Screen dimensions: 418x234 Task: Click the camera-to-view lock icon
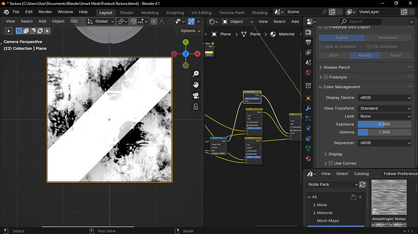pos(196,107)
